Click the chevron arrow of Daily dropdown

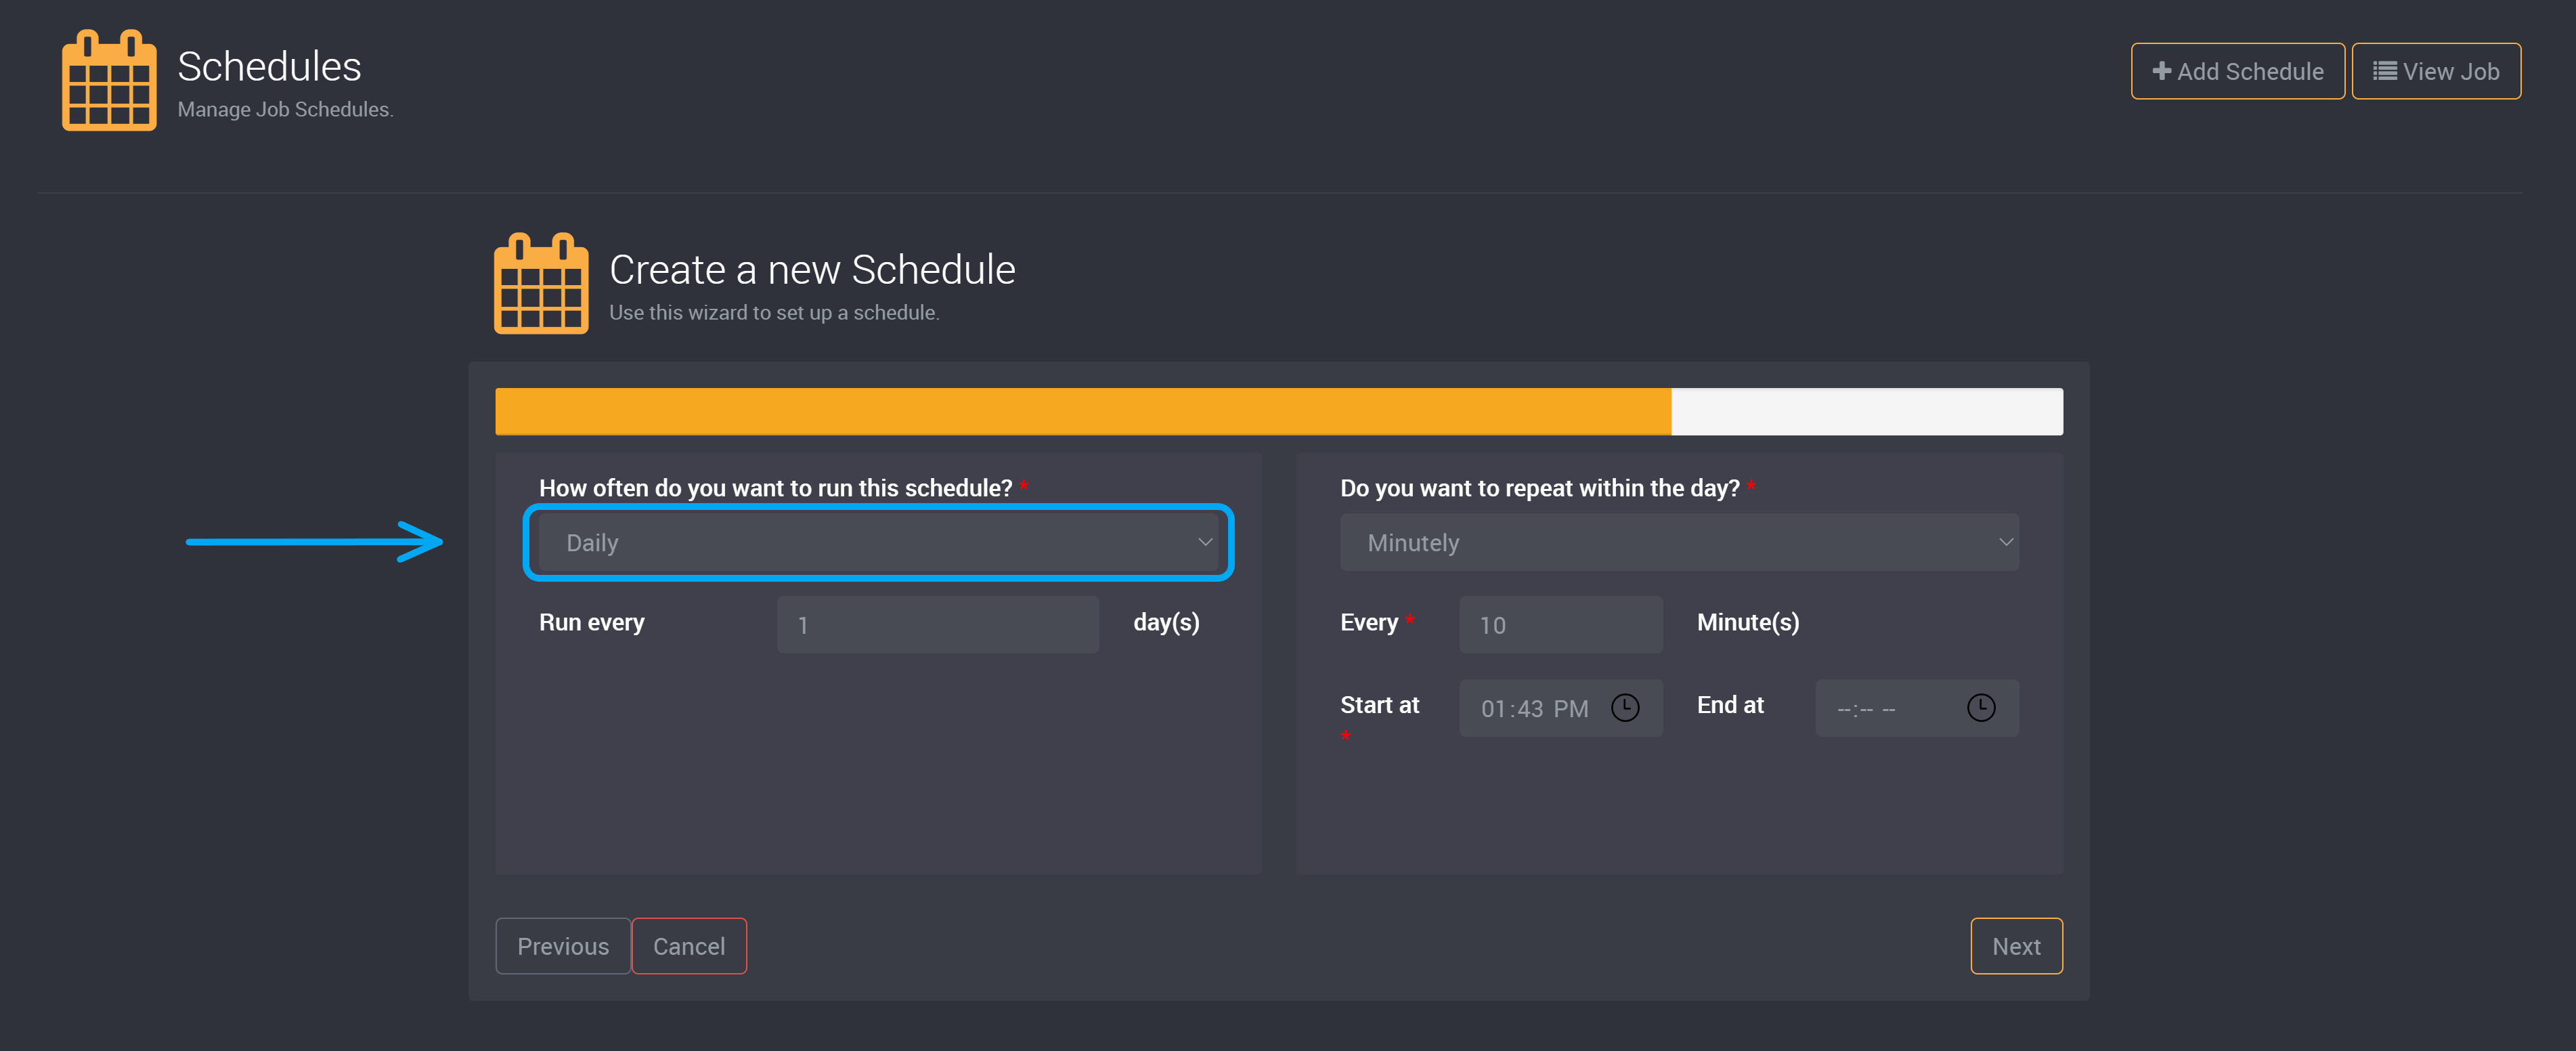click(x=1205, y=542)
